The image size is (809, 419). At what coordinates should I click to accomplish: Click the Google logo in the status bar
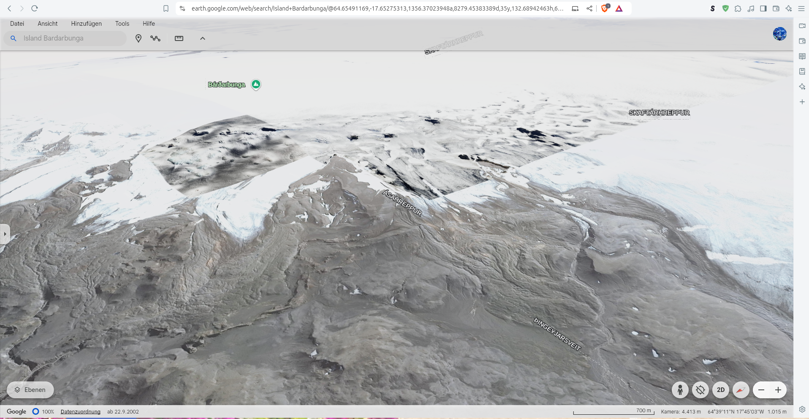[16, 411]
